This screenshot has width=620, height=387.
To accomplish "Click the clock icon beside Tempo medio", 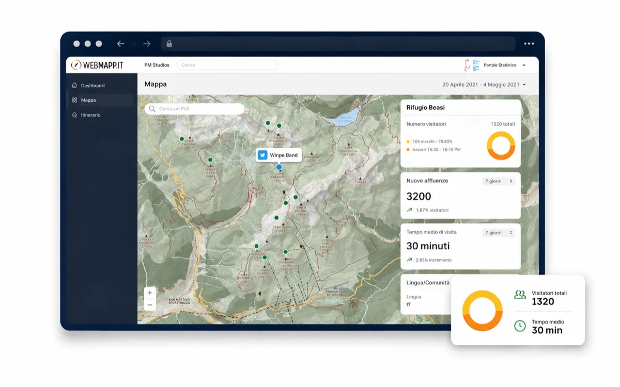I will click(x=520, y=326).
